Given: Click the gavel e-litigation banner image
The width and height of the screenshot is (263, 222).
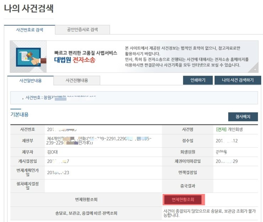Looking at the screenshot, I should [28, 57].
